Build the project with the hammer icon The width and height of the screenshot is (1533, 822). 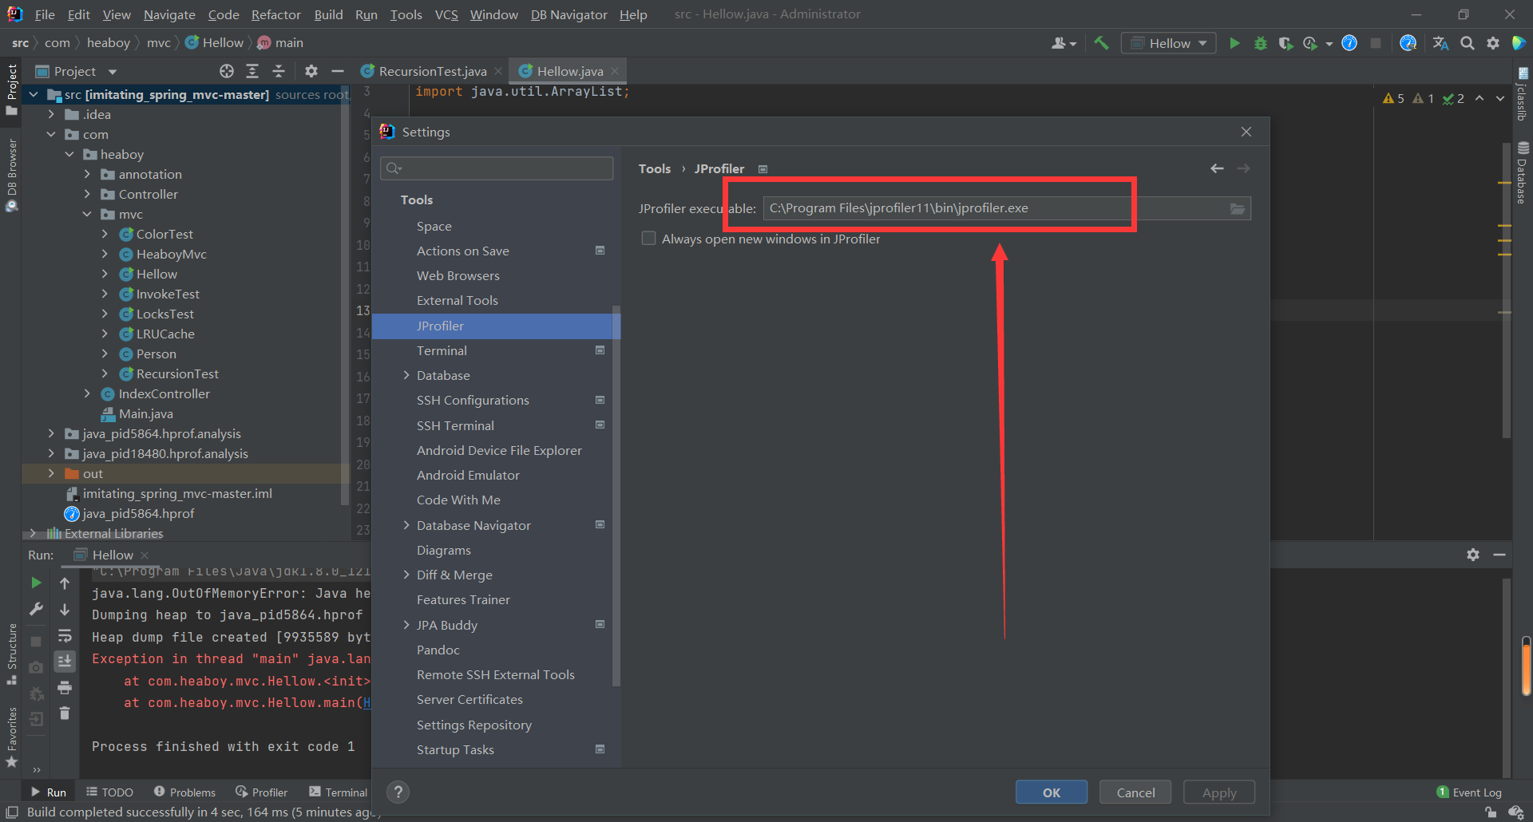pyautogui.click(x=1102, y=43)
